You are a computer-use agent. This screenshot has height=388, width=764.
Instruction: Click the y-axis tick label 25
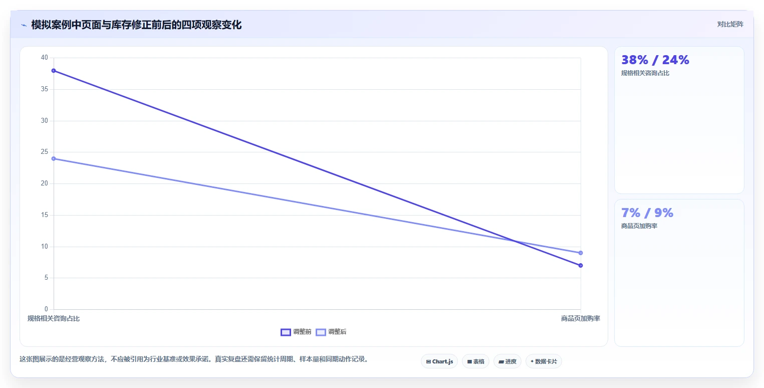point(45,152)
